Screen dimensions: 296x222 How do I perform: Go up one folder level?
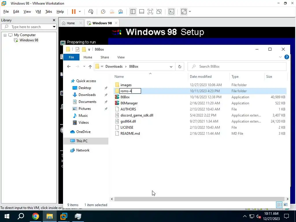pos(90,67)
